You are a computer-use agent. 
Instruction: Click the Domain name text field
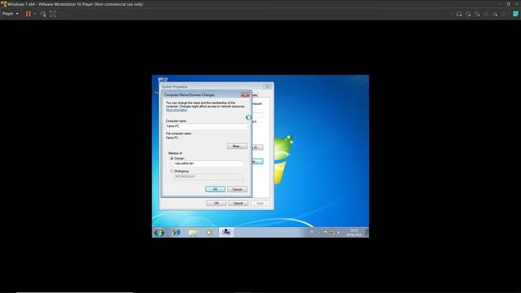[208, 164]
